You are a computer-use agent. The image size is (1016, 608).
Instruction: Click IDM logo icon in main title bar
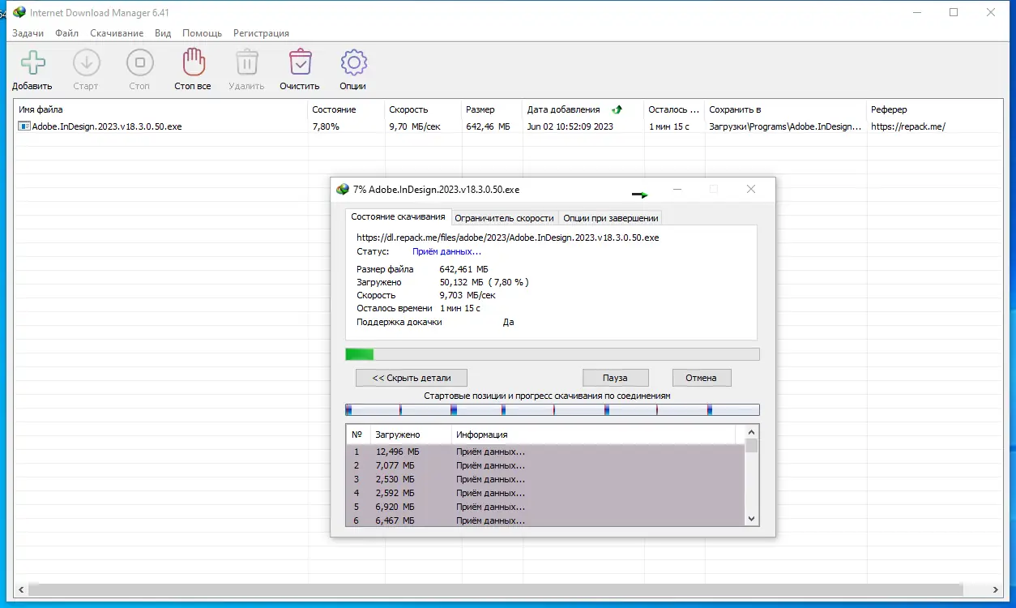(19, 12)
